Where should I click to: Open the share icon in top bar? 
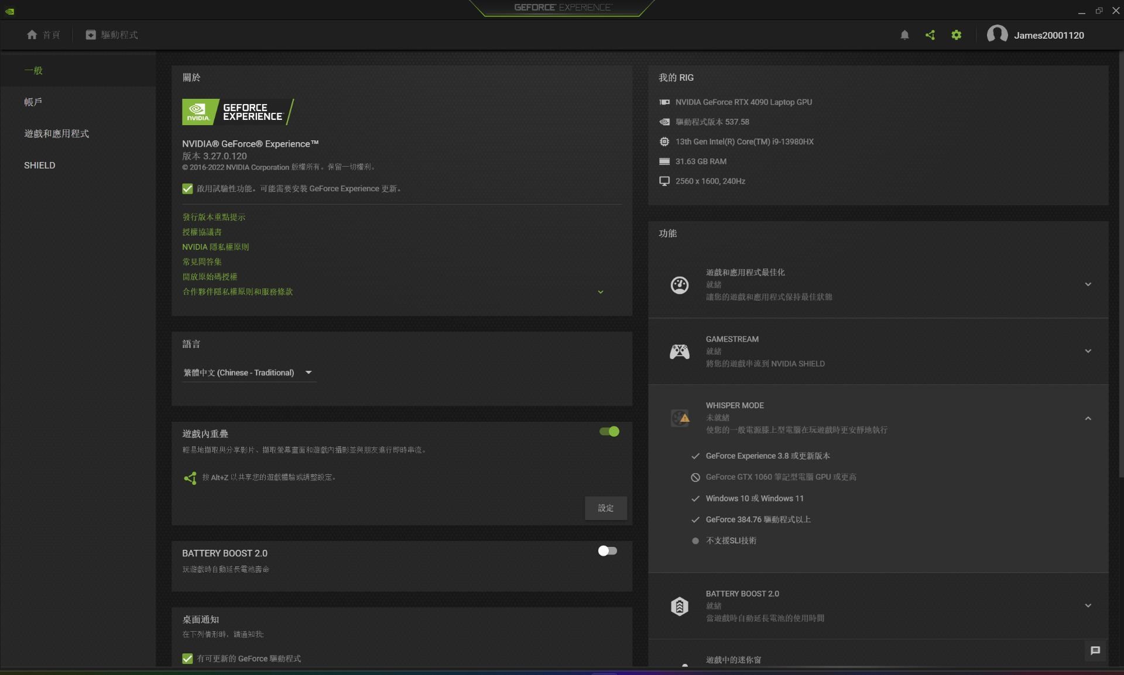(x=930, y=35)
